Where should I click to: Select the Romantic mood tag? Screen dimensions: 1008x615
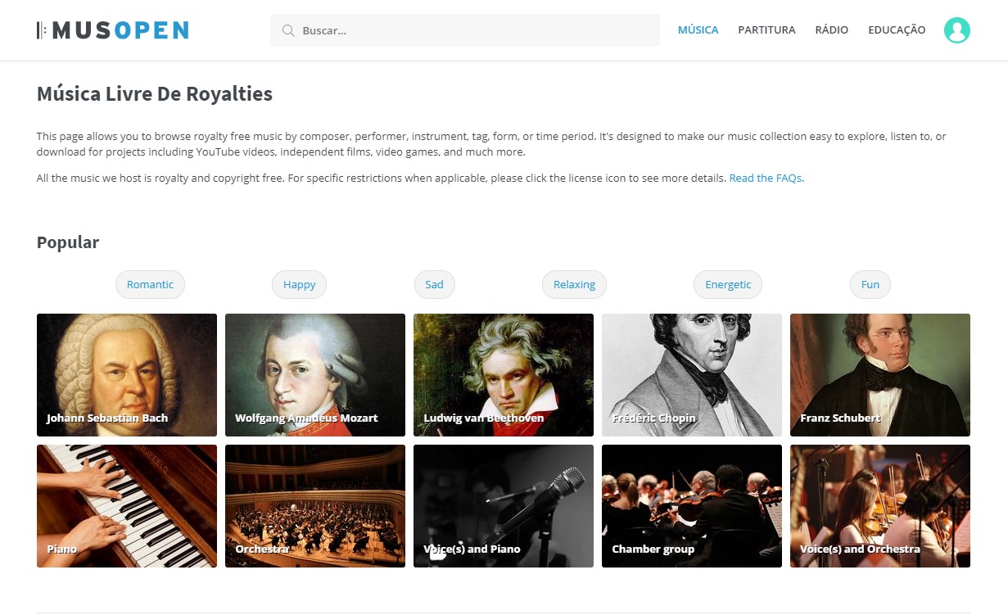click(x=151, y=285)
